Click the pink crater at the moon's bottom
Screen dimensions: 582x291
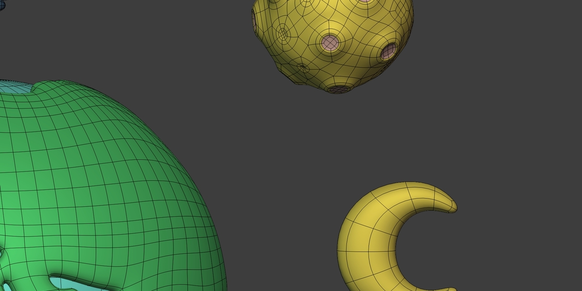339,89
